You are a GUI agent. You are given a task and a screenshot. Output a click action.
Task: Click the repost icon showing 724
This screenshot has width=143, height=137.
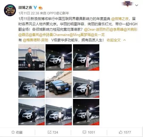point(53,132)
